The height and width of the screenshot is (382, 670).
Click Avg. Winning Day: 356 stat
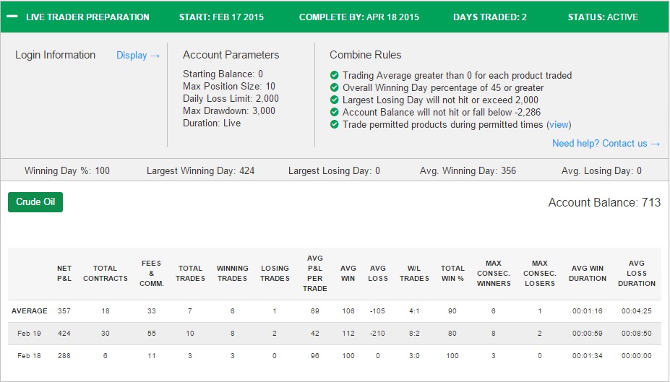(468, 170)
